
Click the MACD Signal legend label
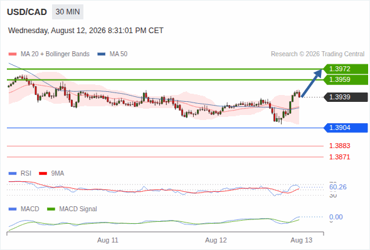[x=78, y=209]
